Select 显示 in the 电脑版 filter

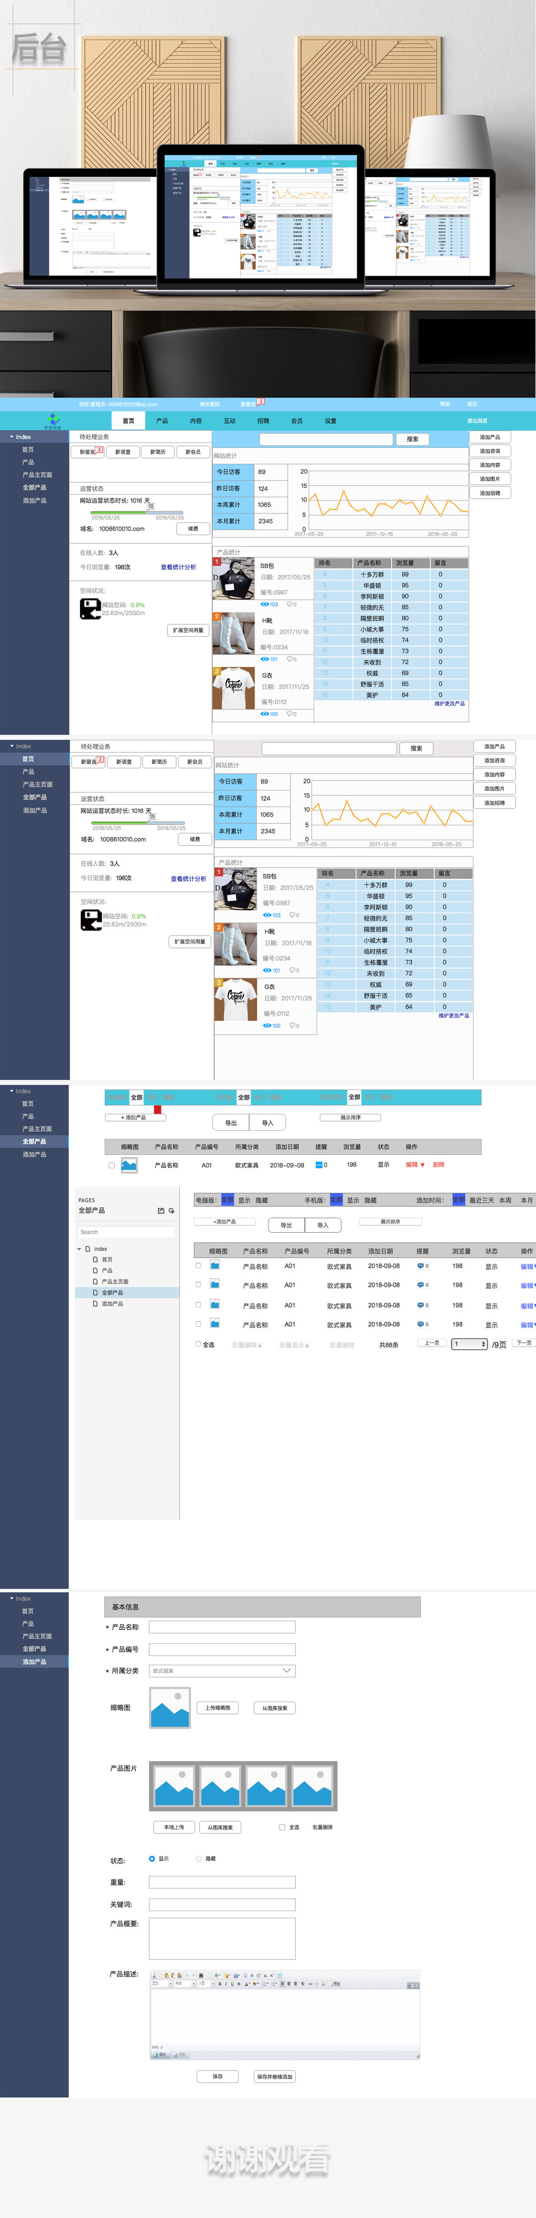click(244, 1200)
